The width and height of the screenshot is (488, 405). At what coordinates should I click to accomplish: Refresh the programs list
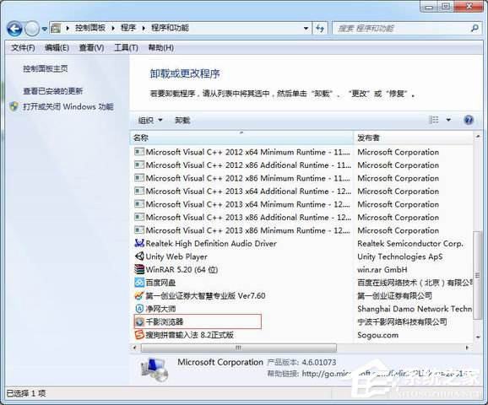320,29
